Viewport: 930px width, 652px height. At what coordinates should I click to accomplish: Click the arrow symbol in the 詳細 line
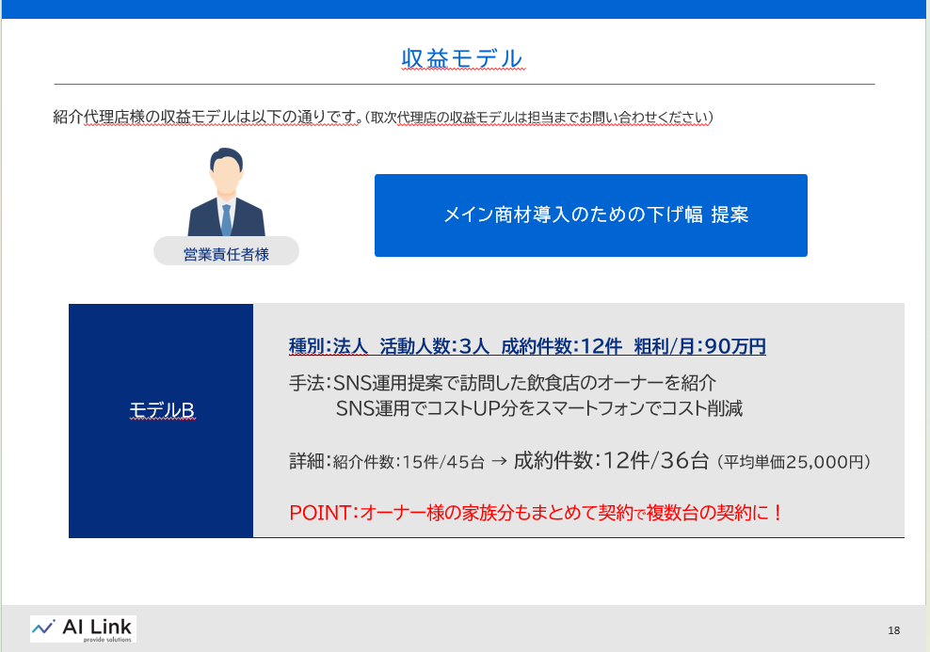click(x=500, y=461)
